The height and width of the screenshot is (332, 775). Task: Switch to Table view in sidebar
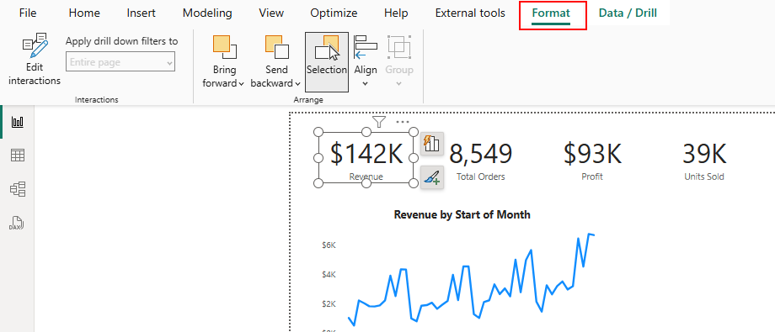point(18,155)
